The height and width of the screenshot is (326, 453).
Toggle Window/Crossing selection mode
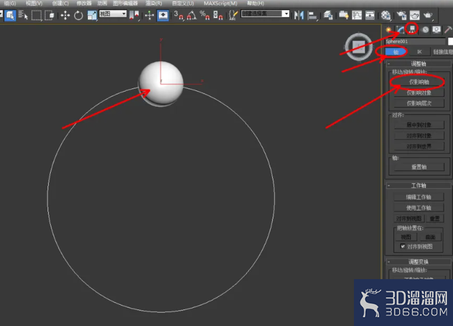[x=50, y=15]
